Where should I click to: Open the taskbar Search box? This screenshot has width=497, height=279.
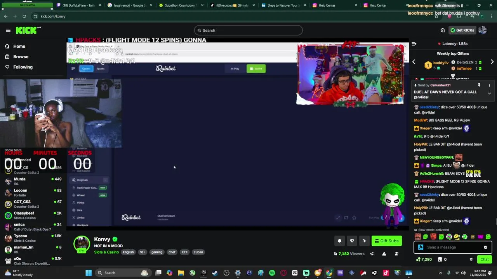[x=123, y=273]
